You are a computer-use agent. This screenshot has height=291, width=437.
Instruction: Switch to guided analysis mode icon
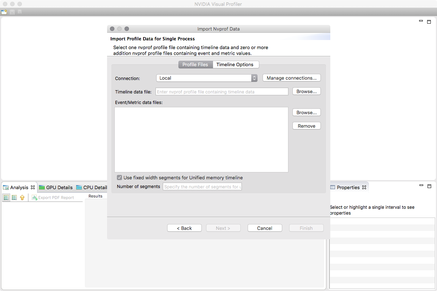(x=6, y=198)
